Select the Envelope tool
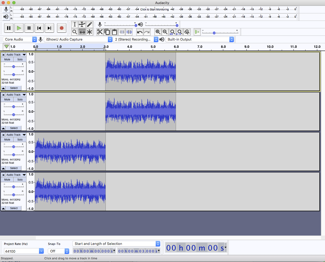The height and width of the screenshot is (262, 325). (x=82, y=25)
